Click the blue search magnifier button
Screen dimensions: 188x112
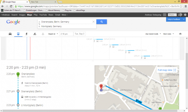tap(102, 22)
